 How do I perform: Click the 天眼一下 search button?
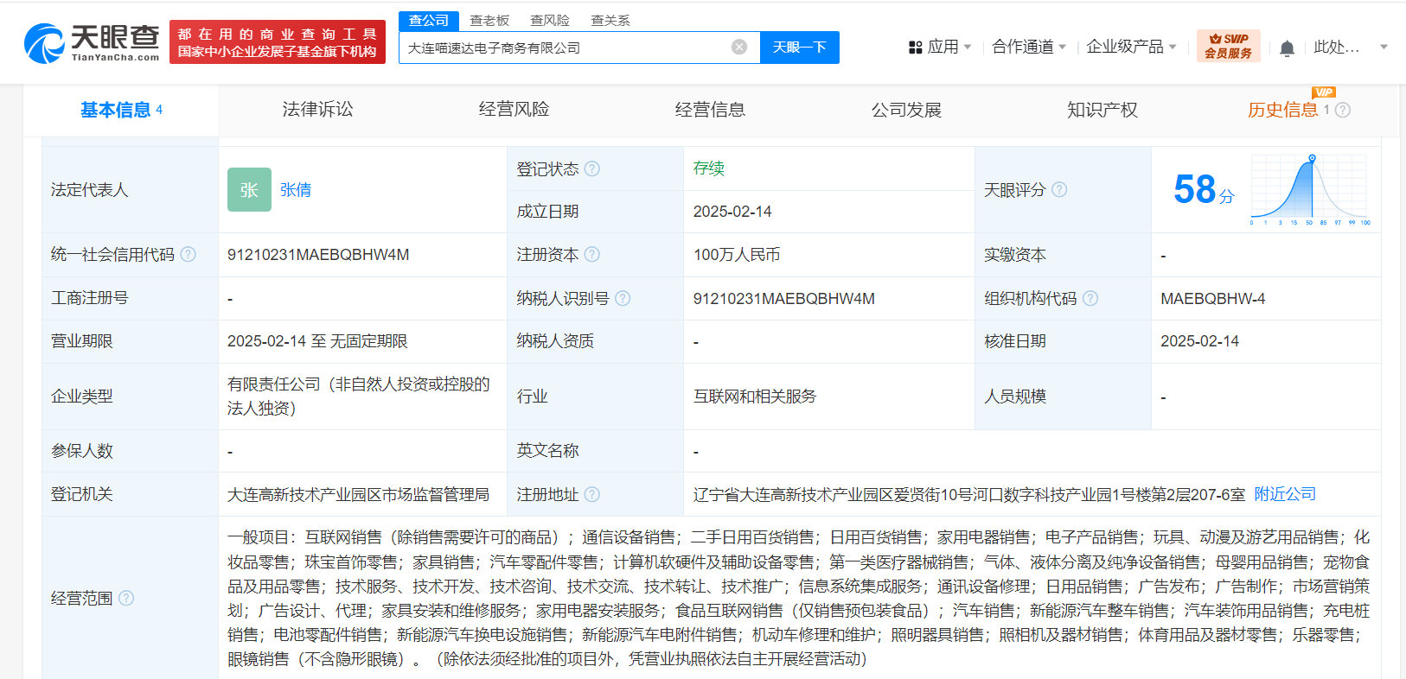pos(800,48)
